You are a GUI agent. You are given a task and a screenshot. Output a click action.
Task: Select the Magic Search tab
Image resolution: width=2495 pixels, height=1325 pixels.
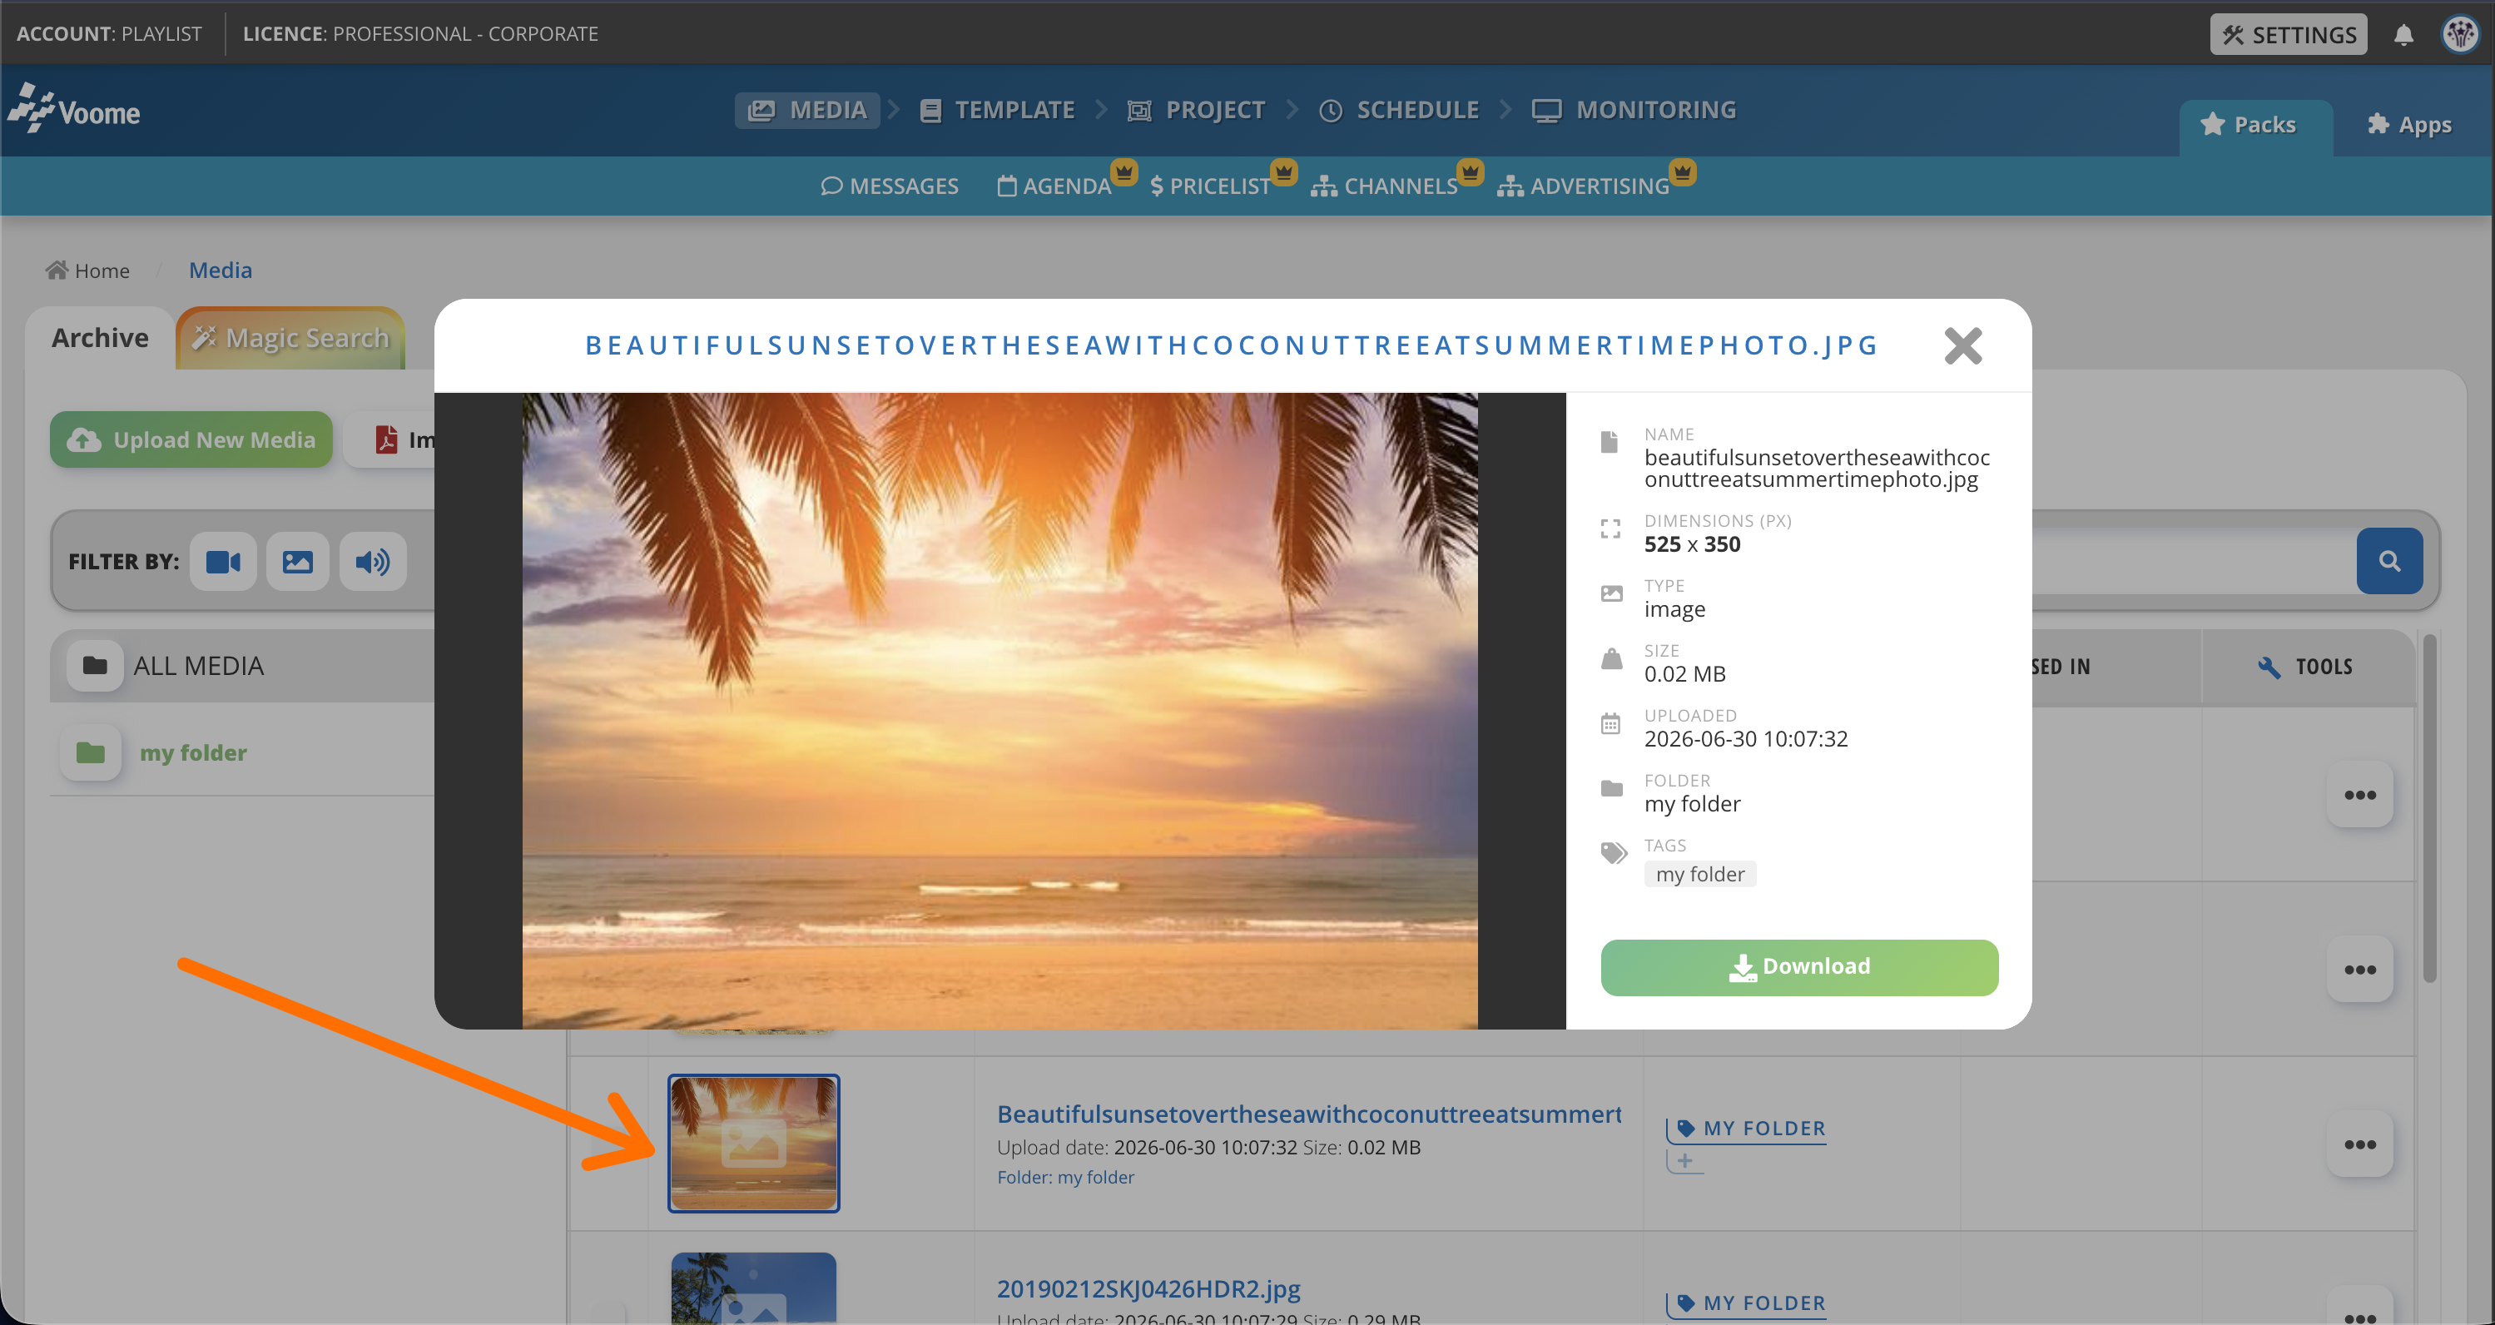point(290,338)
